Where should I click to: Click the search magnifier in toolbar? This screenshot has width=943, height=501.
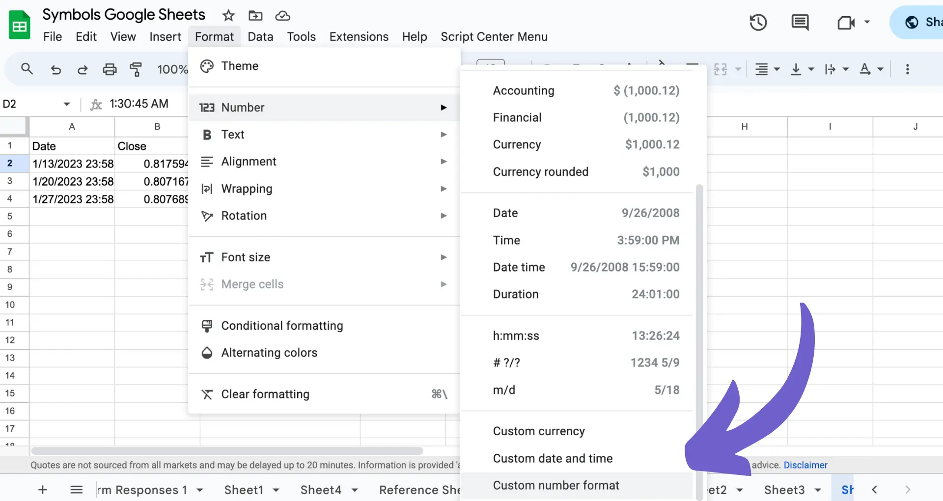(x=27, y=69)
